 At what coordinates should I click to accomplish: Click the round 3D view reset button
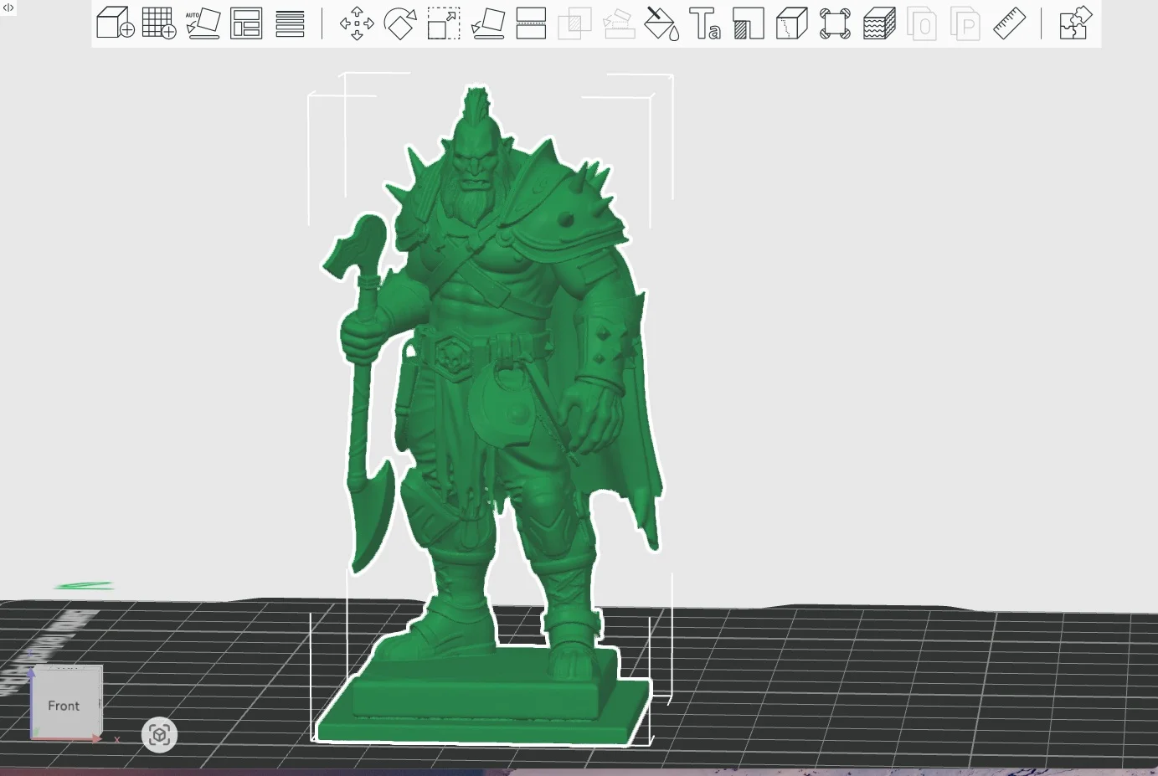159,735
